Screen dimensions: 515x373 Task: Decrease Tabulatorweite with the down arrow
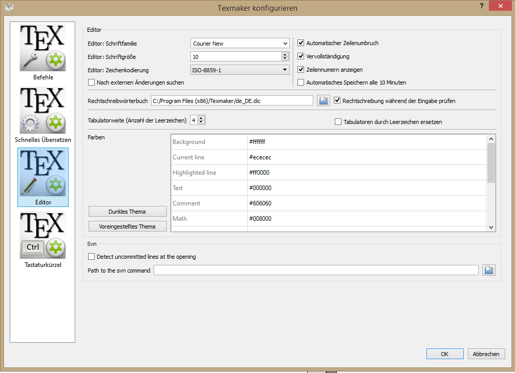[x=201, y=122]
